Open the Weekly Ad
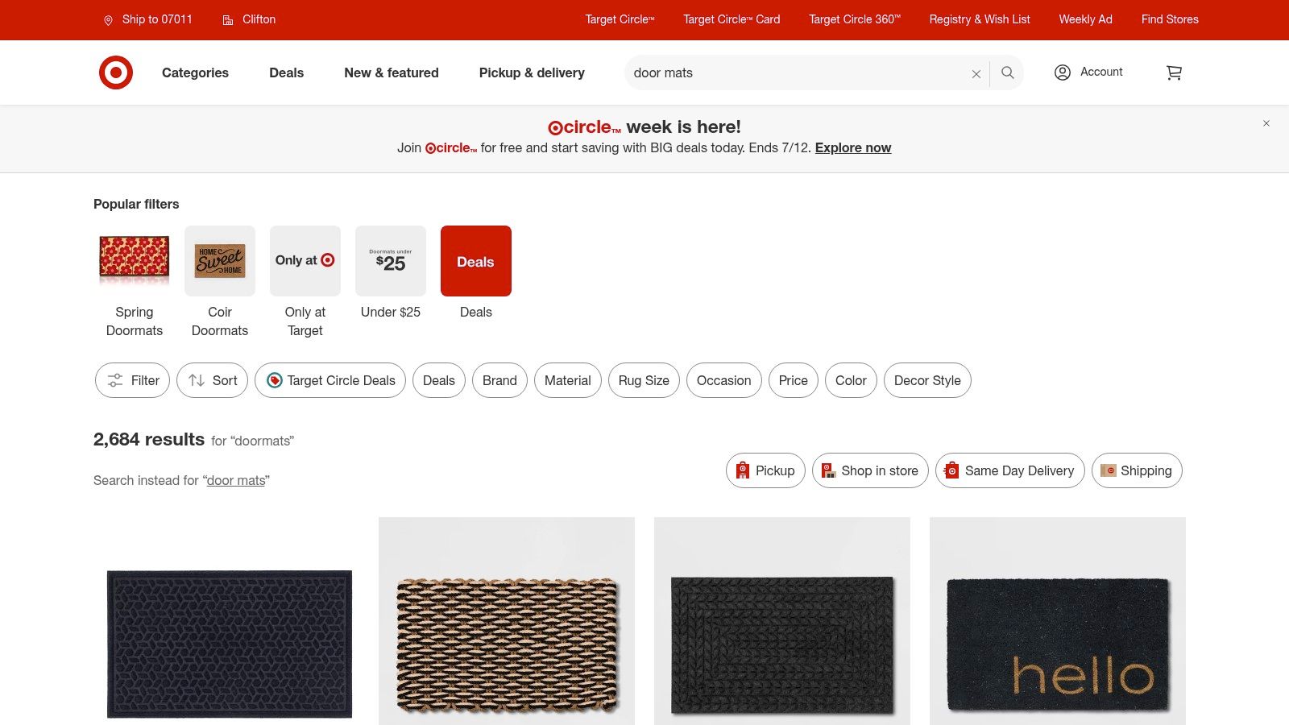The image size is (1289, 725). (1085, 19)
